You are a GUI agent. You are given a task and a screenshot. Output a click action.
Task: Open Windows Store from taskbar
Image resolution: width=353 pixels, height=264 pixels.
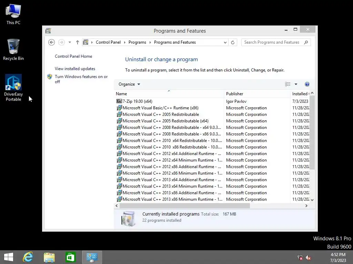point(70,257)
